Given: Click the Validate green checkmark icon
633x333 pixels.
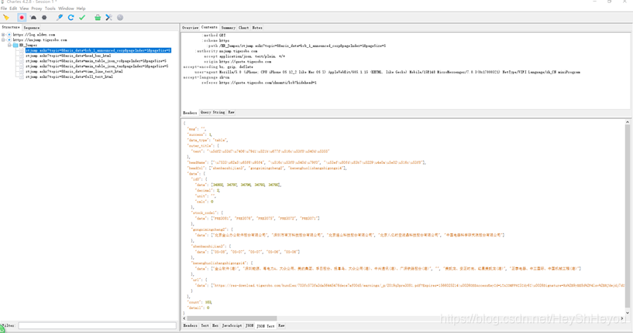Looking at the screenshot, I should coord(82,17).
